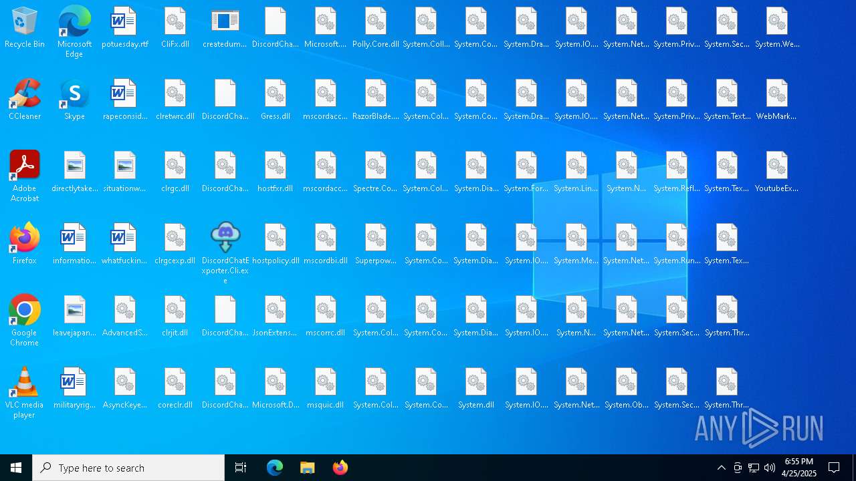
Task: Open the Windows Start menu
Action: [16, 468]
